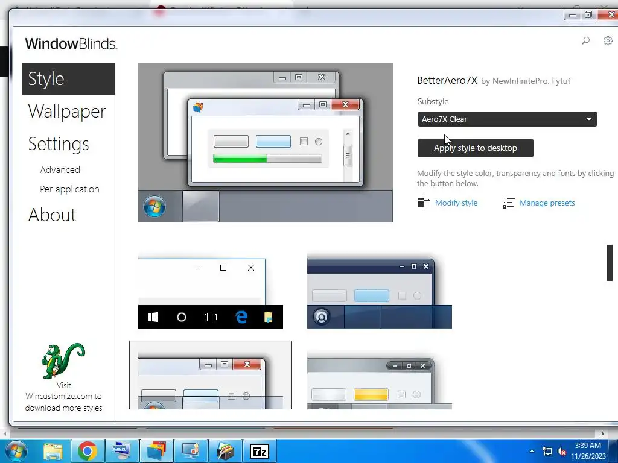
Task: Click the vertical style list scrollbar thumb
Action: [610, 263]
